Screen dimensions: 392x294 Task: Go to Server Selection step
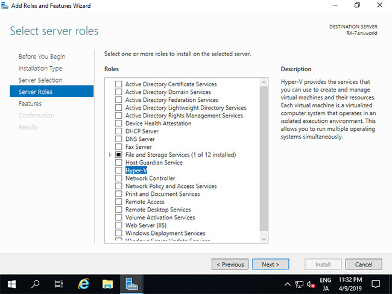pyautogui.click(x=40, y=80)
